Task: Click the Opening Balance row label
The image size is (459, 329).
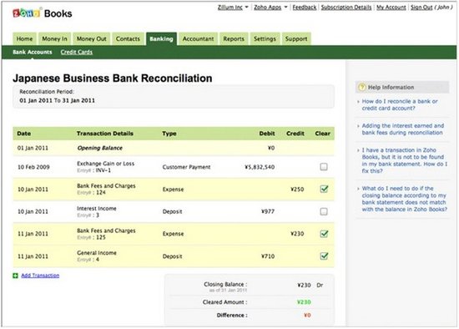Action: pyautogui.click(x=100, y=148)
